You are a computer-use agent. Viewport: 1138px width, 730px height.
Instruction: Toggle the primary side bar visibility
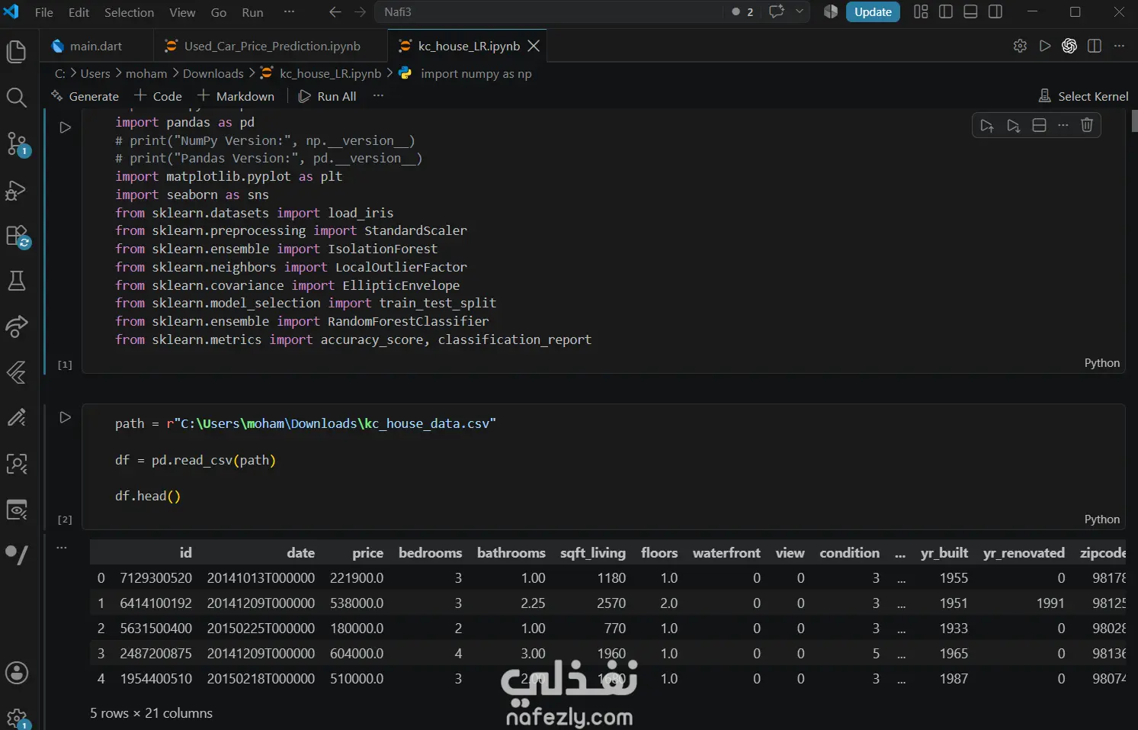(x=946, y=11)
